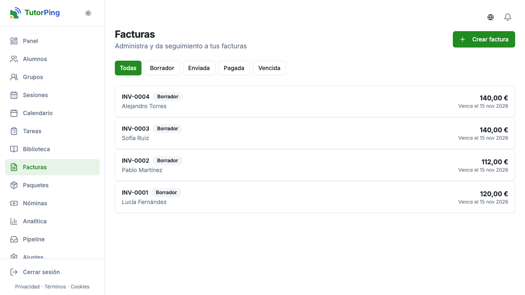This screenshot has width=525, height=295.
Task: Show only Pagada invoices
Action: [x=234, y=68]
